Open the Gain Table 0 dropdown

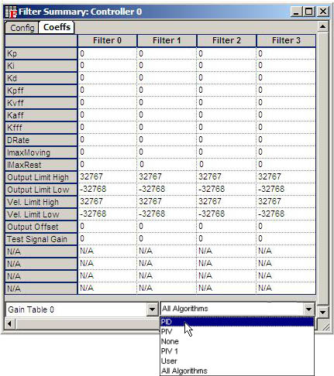[152, 309]
